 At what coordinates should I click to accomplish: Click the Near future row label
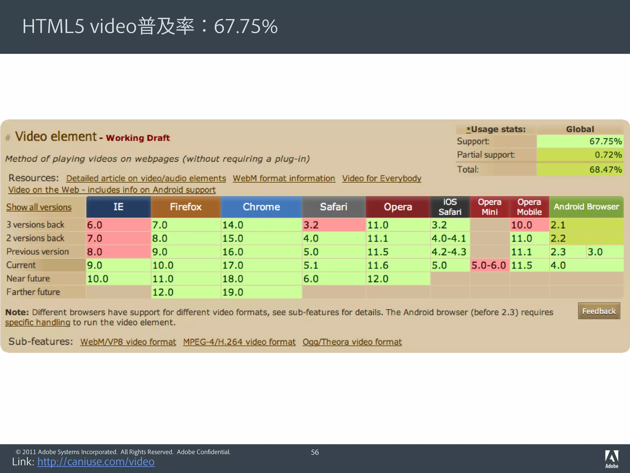pyautogui.click(x=28, y=278)
